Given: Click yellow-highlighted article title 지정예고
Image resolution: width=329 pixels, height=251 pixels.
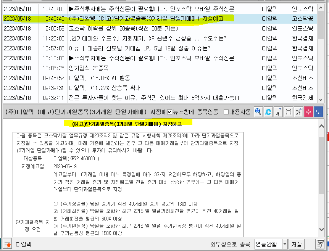Looking at the screenshot, I should tap(127, 124).
